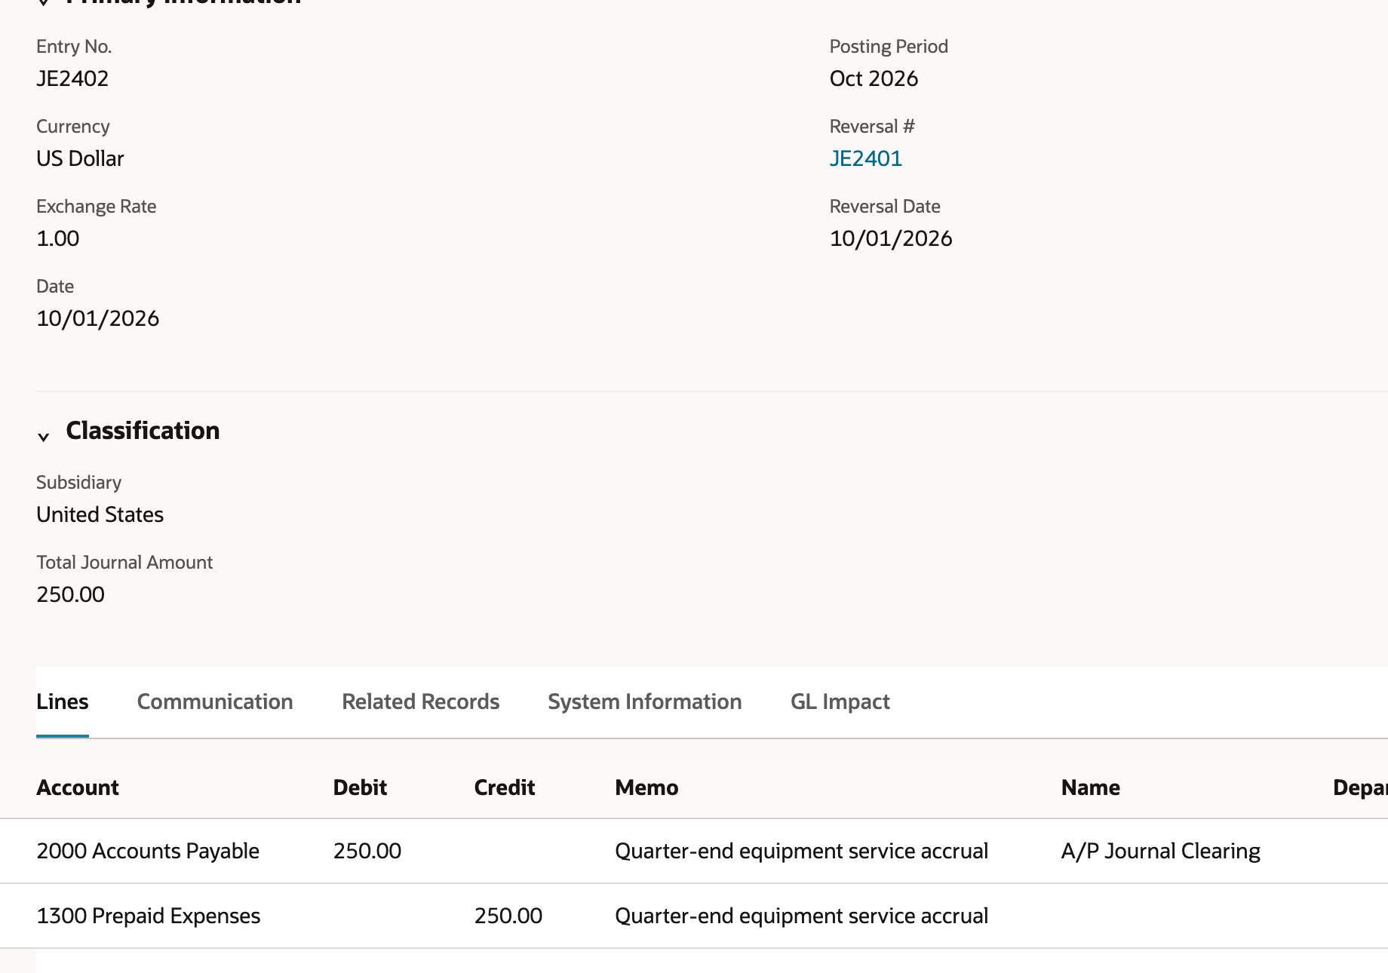The image size is (1388, 973).
Task: Click memo text in Accounts Payable row
Action: (802, 851)
